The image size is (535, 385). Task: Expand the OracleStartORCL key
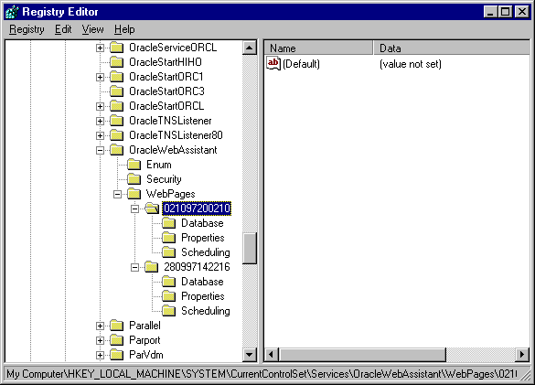pyautogui.click(x=100, y=107)
